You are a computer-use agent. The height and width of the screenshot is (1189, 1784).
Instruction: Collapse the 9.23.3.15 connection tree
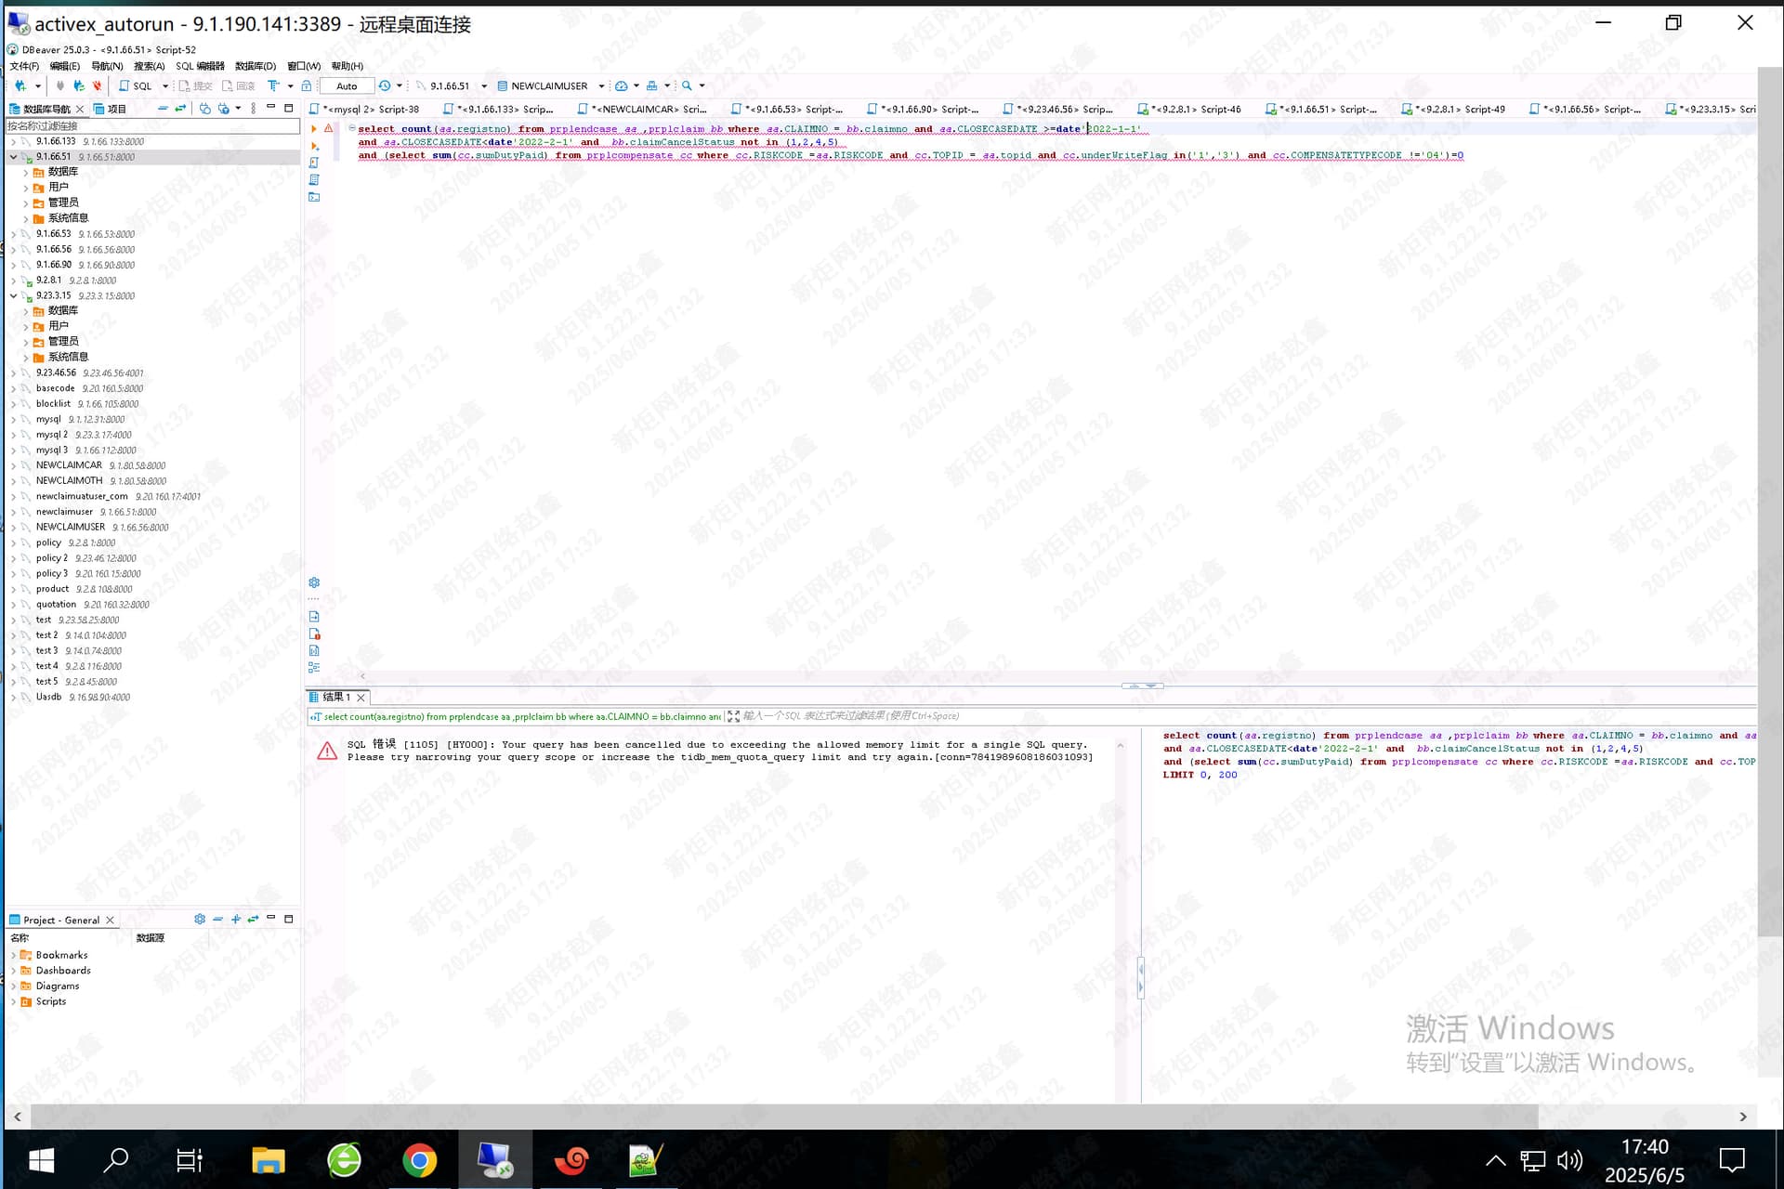coord(13,296)
